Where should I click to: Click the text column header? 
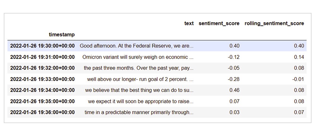[189, 24]
